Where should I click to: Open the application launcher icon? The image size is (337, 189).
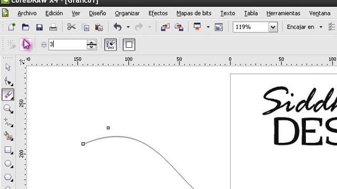(197, 27)
